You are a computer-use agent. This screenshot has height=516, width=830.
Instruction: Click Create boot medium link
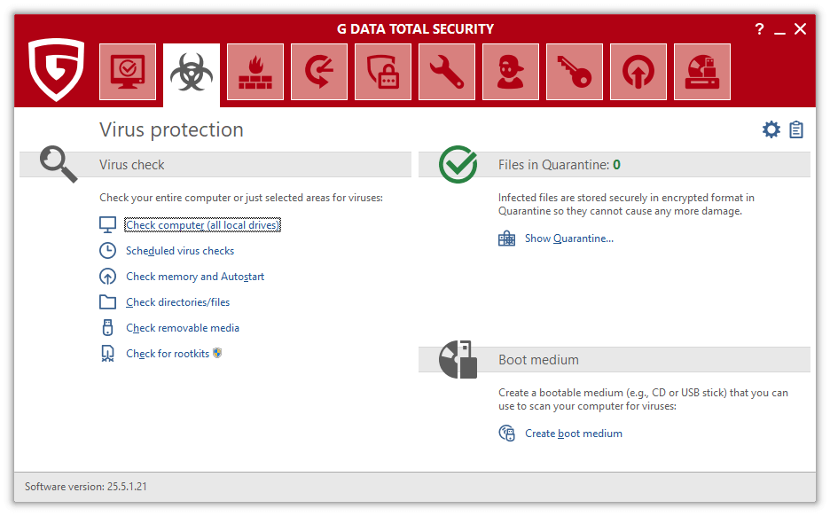[x=573, y=434]
